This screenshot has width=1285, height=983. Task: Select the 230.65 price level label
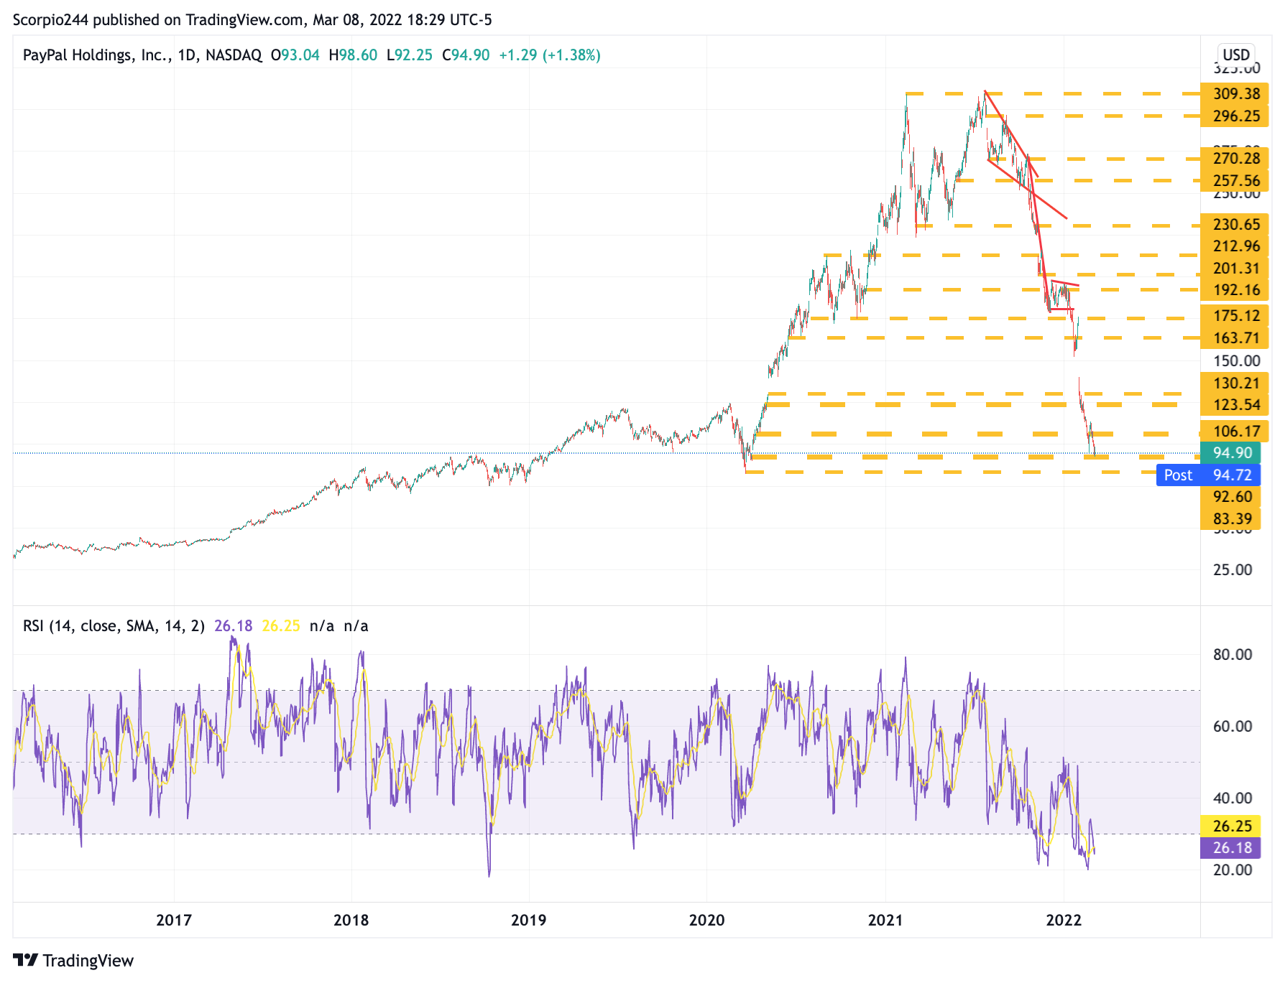tap(1235, 225)
